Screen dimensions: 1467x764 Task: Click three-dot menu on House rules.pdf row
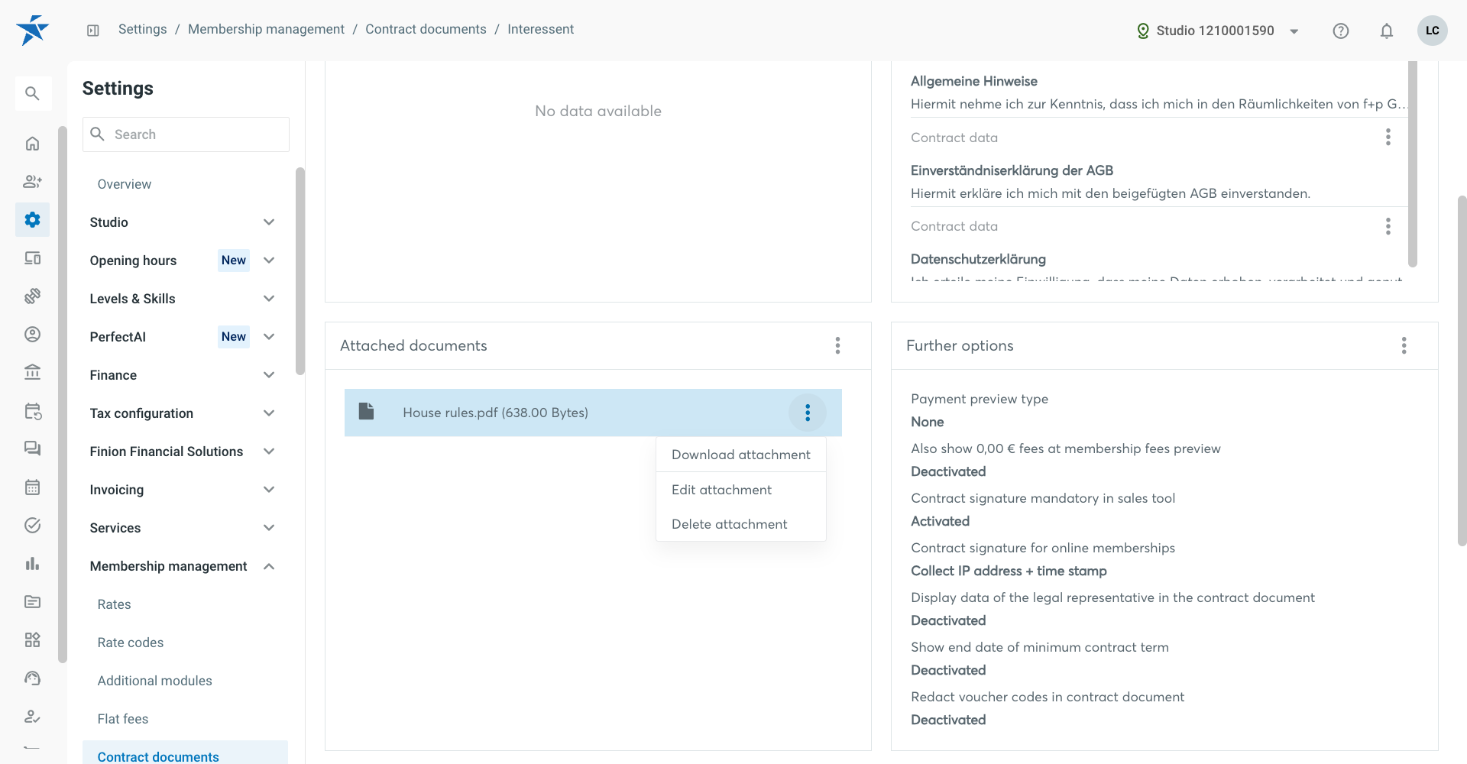coord(808,413)
